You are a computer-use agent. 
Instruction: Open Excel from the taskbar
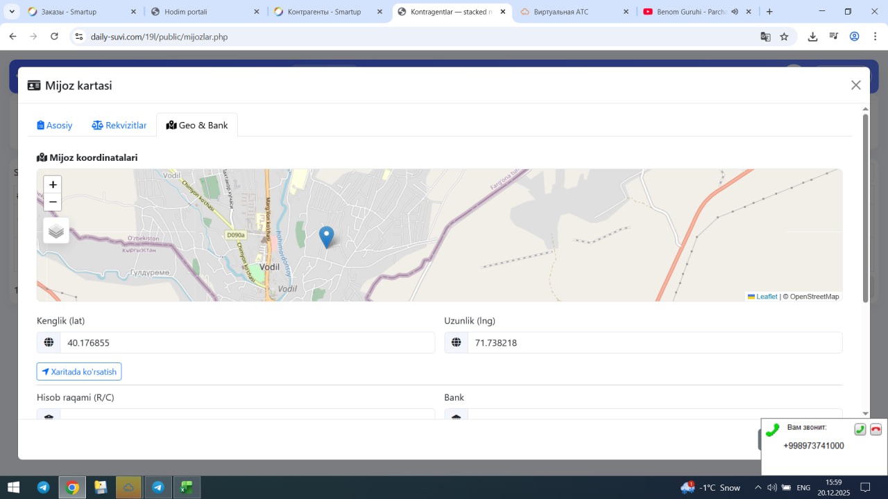pyautogui.click(x=186, y=487)
